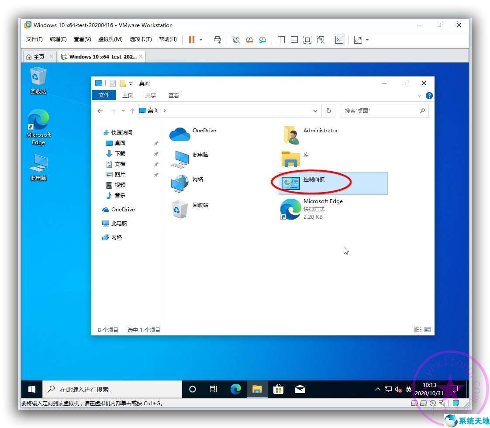The height and width of the screenshot is (428, 490).
Task: Refresh the 桌面 folder view
Action: click(x=329, y=110)
